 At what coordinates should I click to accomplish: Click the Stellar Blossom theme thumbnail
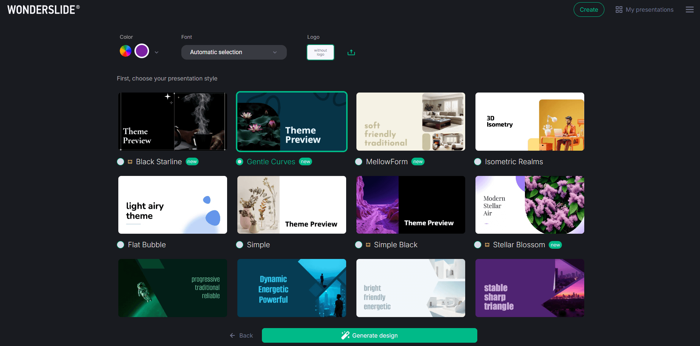click(529, 204)
